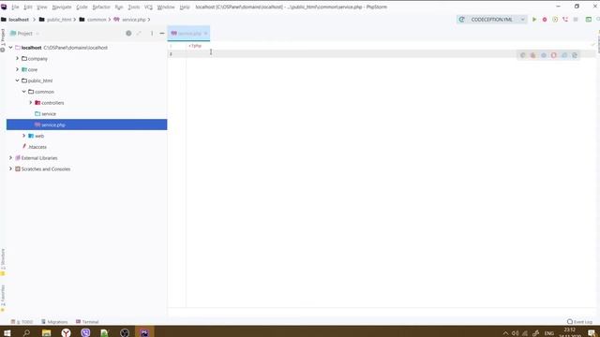This screenshot has height=337, width=600.
Task: Expand the company folder
Action: click(17, 59)
